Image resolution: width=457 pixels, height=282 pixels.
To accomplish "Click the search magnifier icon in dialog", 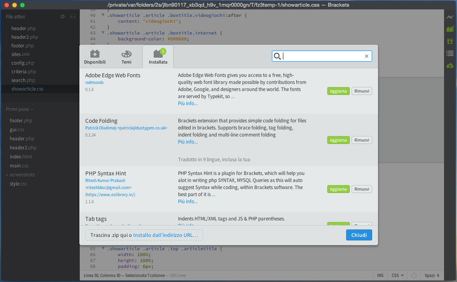I will tap(277, 56).
